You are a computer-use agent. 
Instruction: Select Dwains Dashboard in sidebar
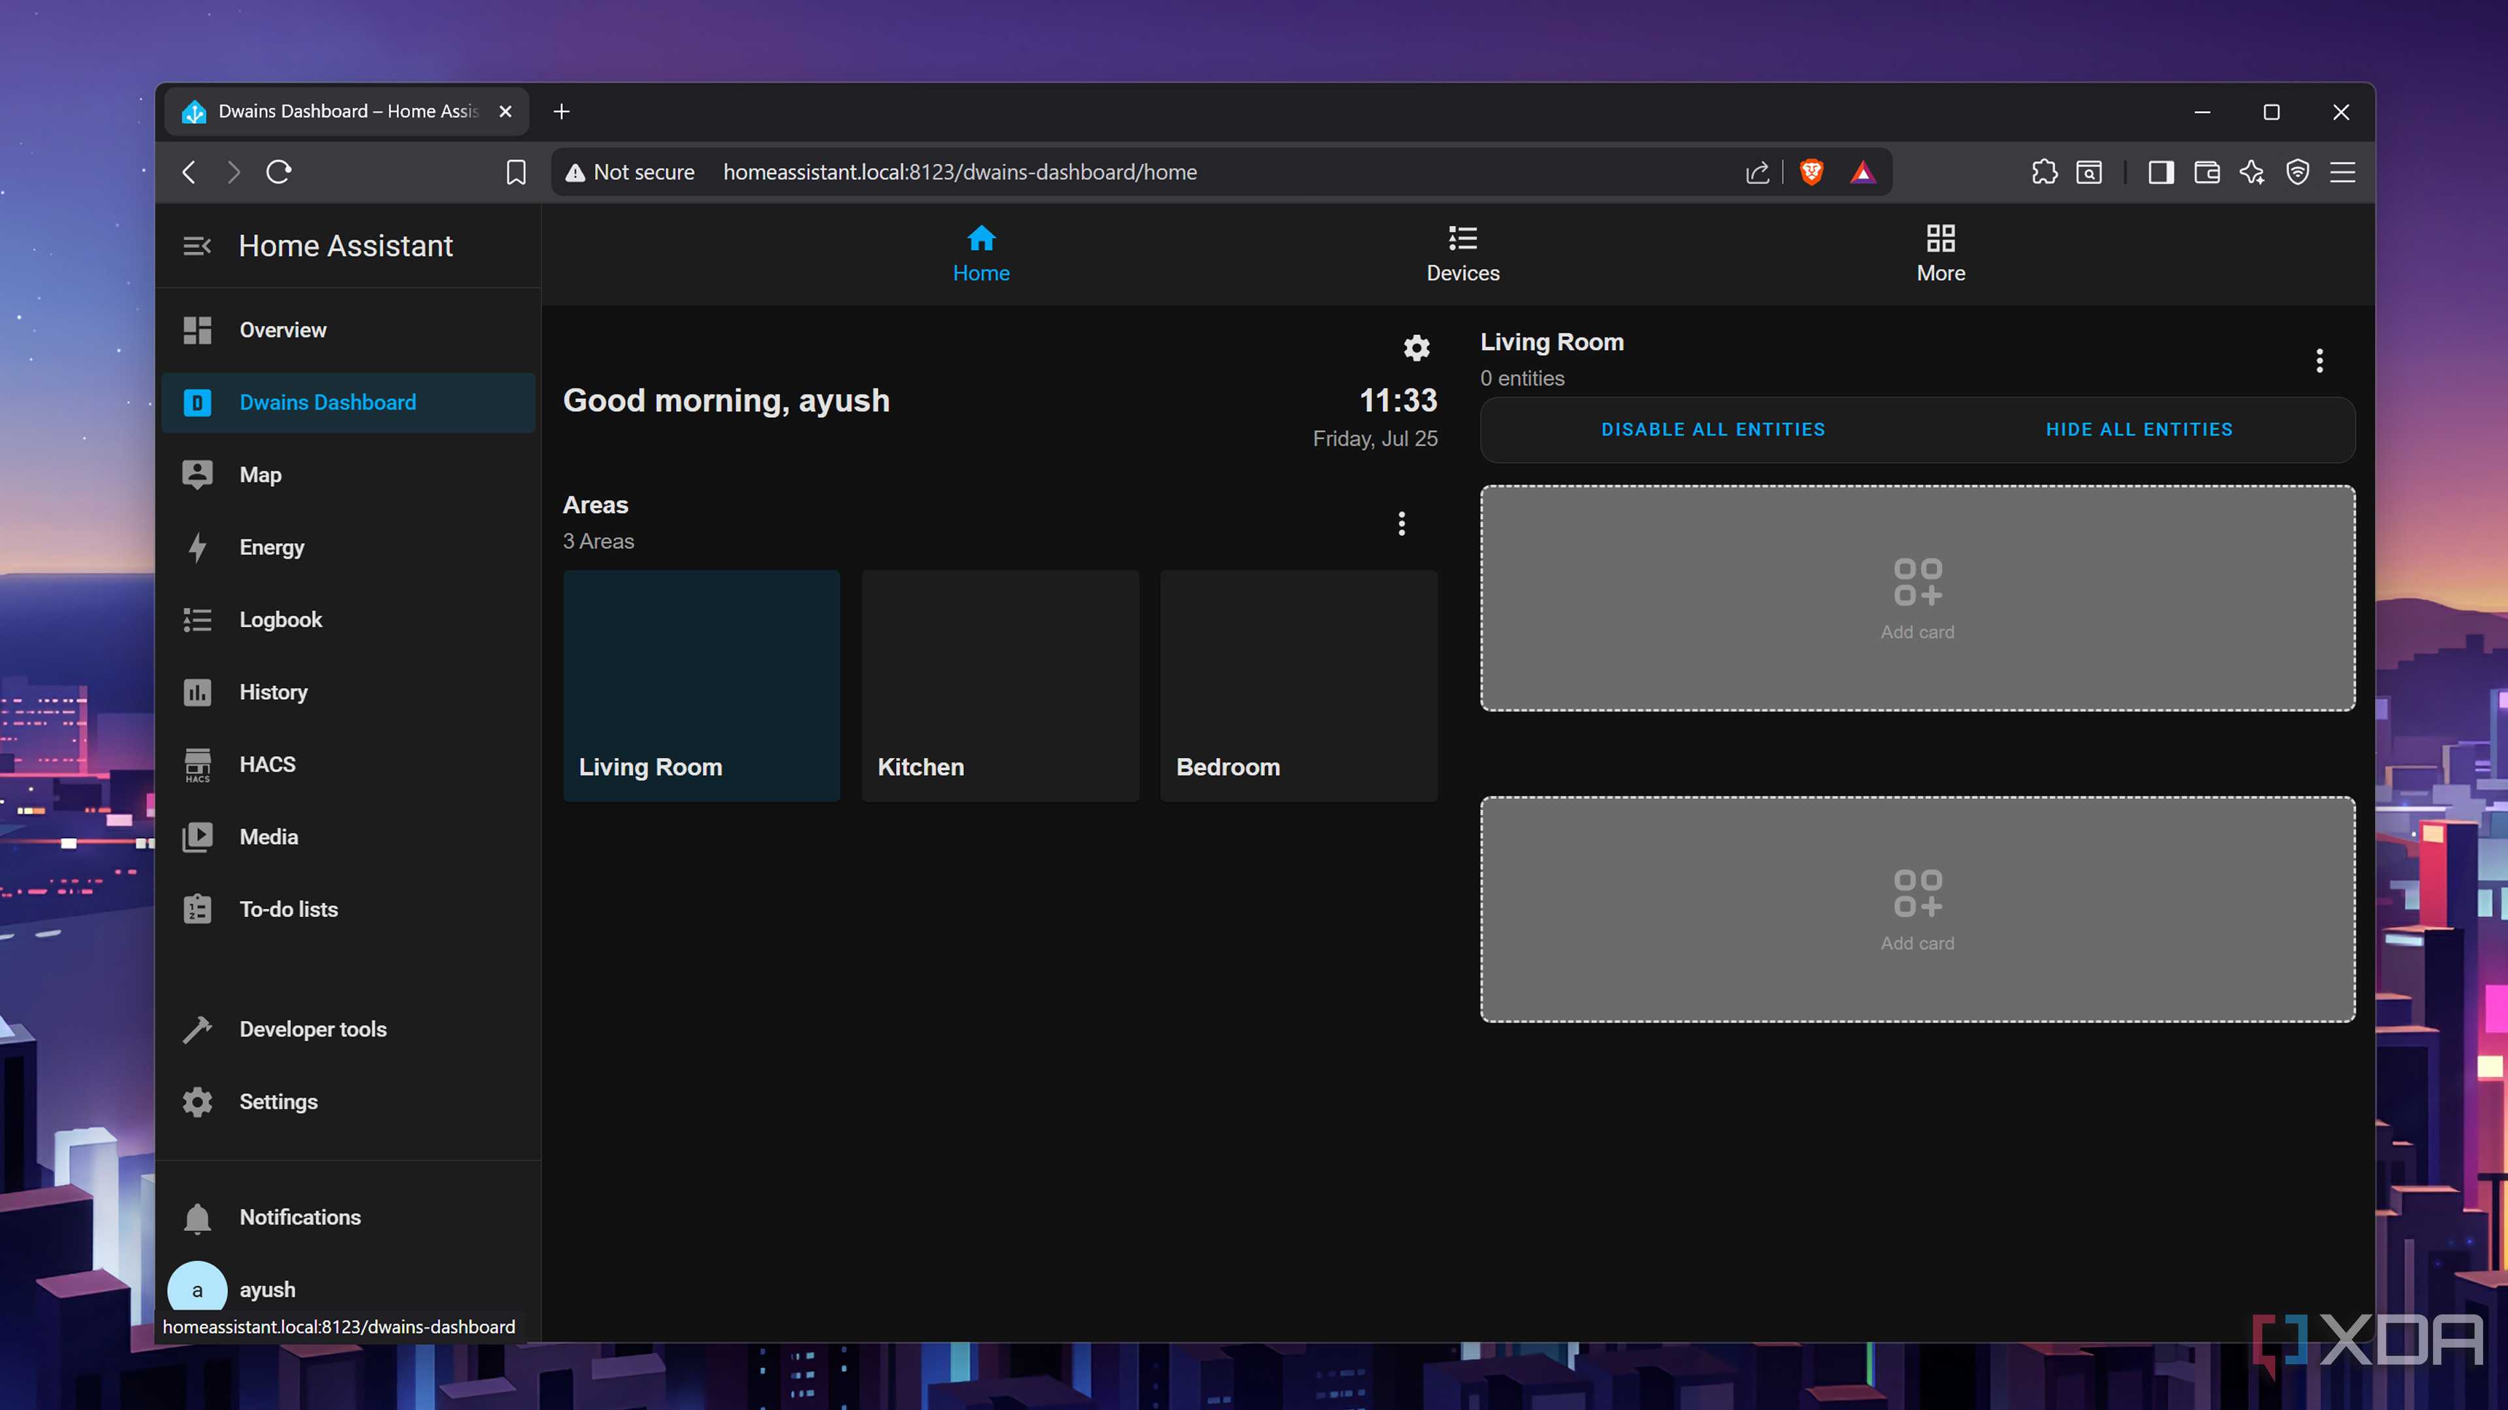click(x=347, y=403)
